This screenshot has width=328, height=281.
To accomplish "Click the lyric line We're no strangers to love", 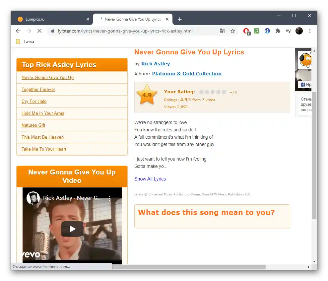I will point(161,122).
